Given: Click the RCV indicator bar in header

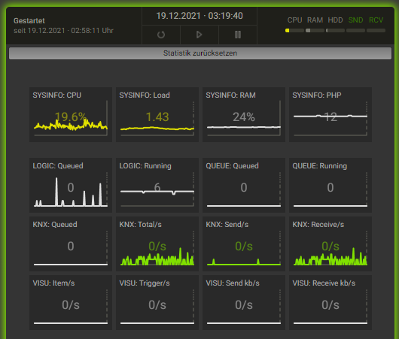Looking at the screenshot, I should pyautogui.click(x=376, y=31).
